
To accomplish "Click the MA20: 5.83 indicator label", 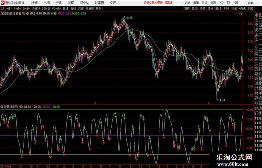I will tap(64, 14).
